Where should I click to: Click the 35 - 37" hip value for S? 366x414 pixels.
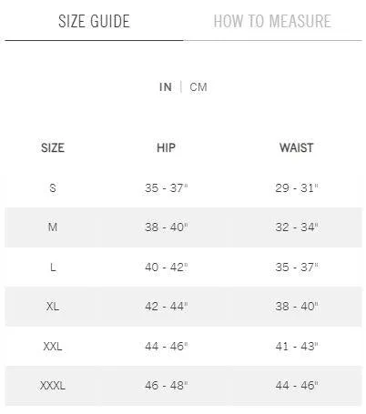[x=167, y=188]
